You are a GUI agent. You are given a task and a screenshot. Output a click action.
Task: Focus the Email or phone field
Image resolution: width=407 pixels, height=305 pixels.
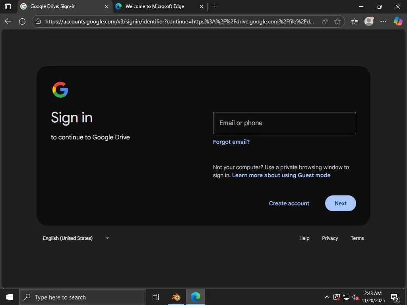coord(284,123)
